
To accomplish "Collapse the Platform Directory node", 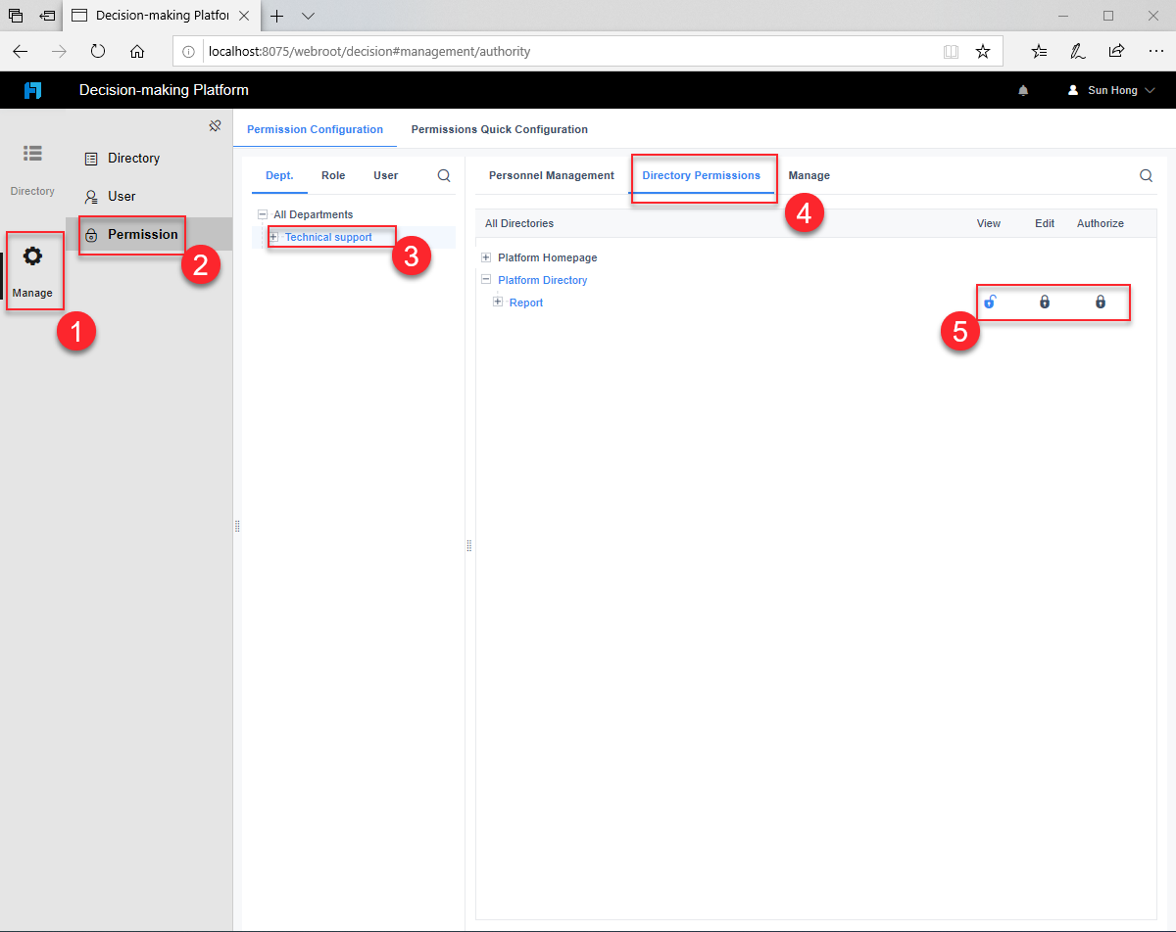I will click(485, 279).
